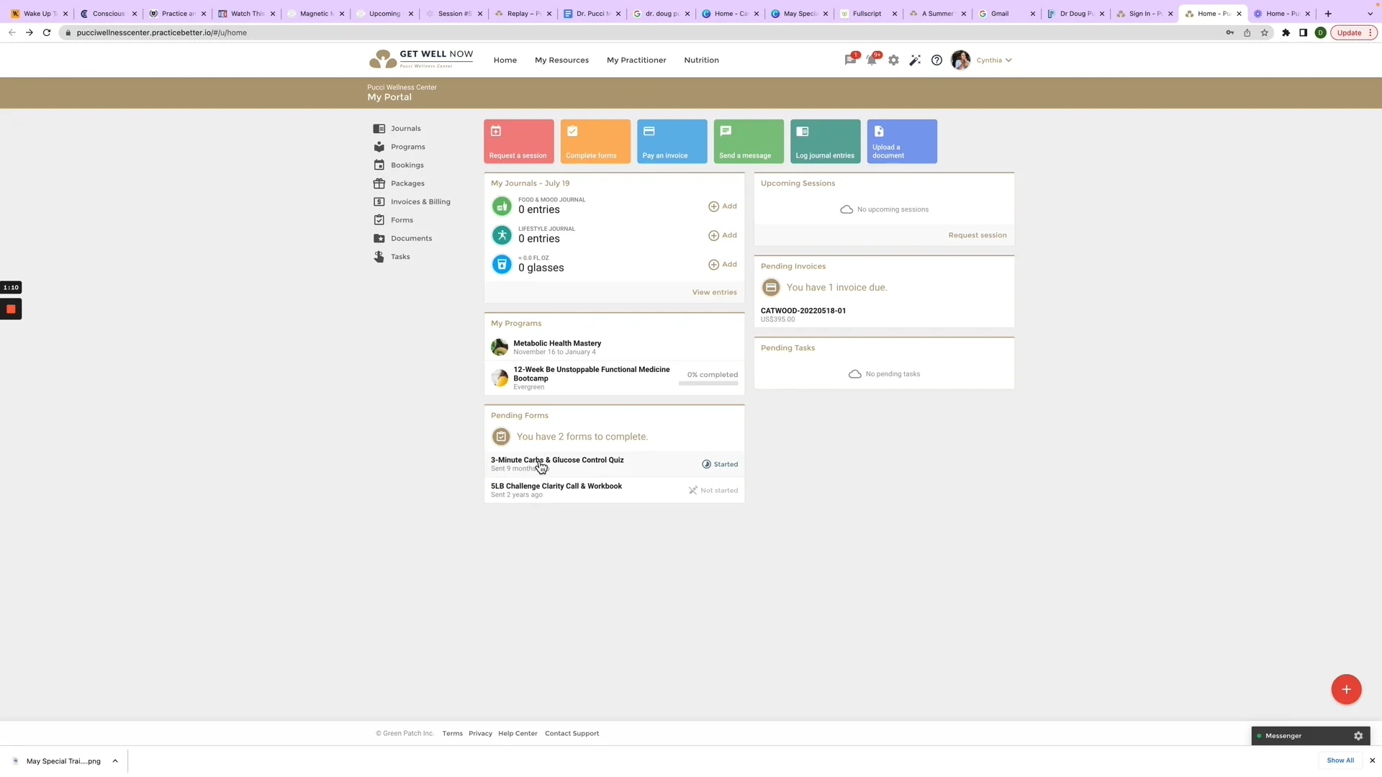The image size is (1382, 777).
Task: Open the help question mark icon
Action: (x=936, y=60)
